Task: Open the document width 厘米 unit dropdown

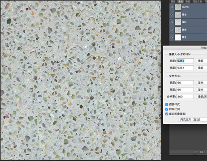Action: pyautogui.click(x=202, y=83)
